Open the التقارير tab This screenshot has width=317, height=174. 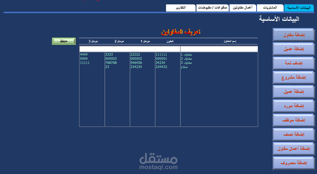tap(181, 8)
